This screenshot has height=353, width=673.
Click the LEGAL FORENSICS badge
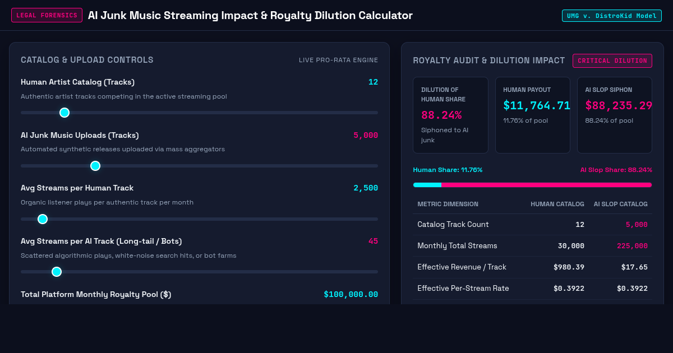[47, 15]
